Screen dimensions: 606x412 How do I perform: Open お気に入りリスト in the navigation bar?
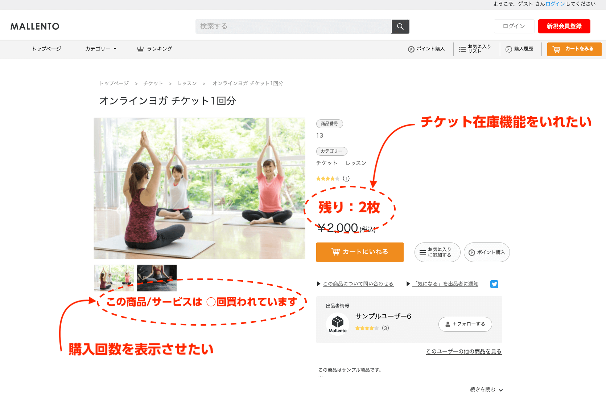[475, 49]
